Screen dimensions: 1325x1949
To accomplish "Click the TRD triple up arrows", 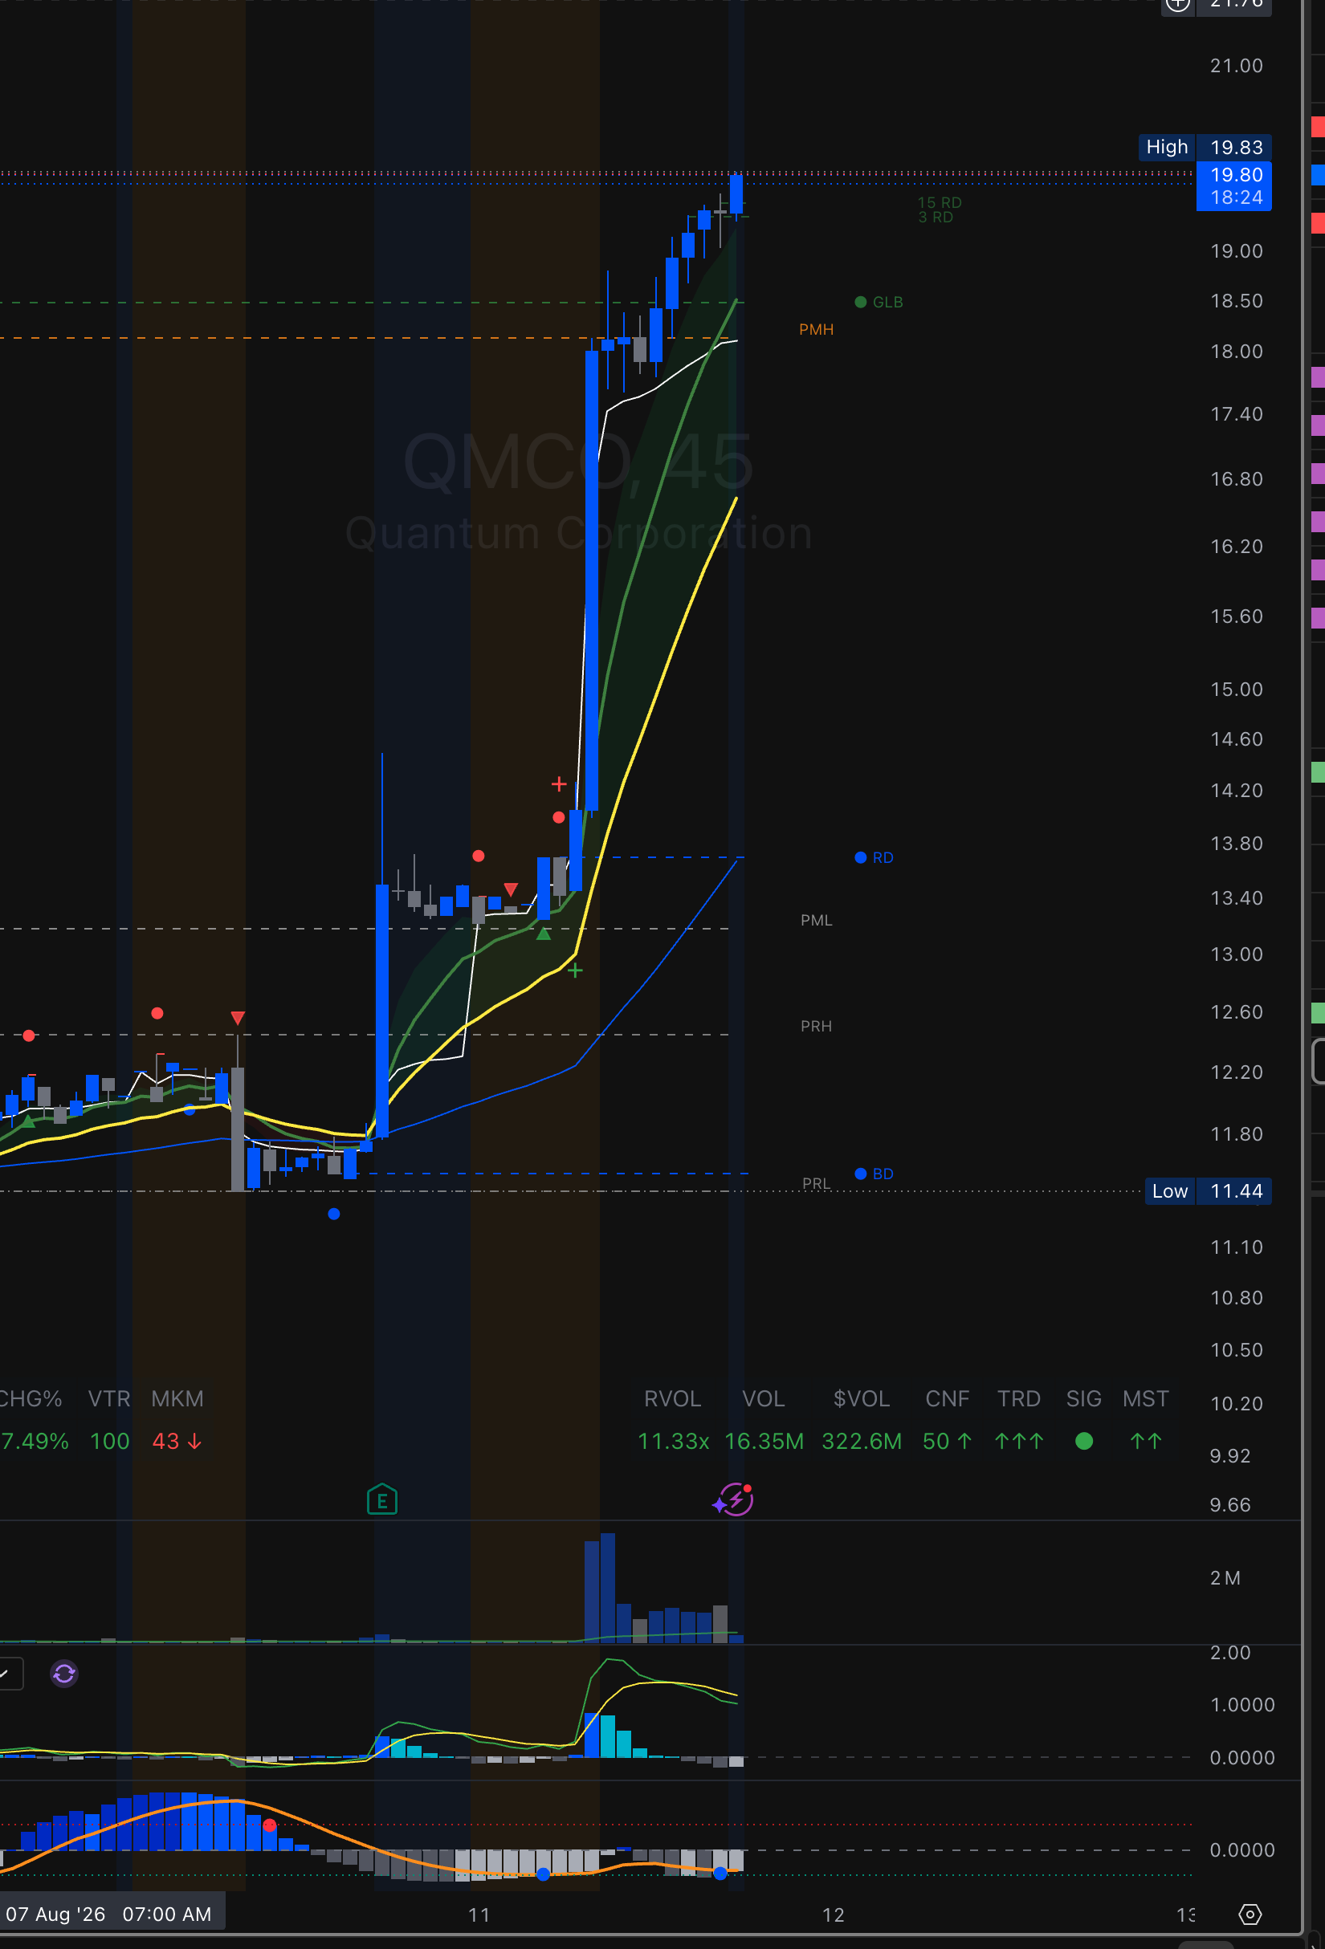I will pyautogui.click(x=1019, y=1441).
